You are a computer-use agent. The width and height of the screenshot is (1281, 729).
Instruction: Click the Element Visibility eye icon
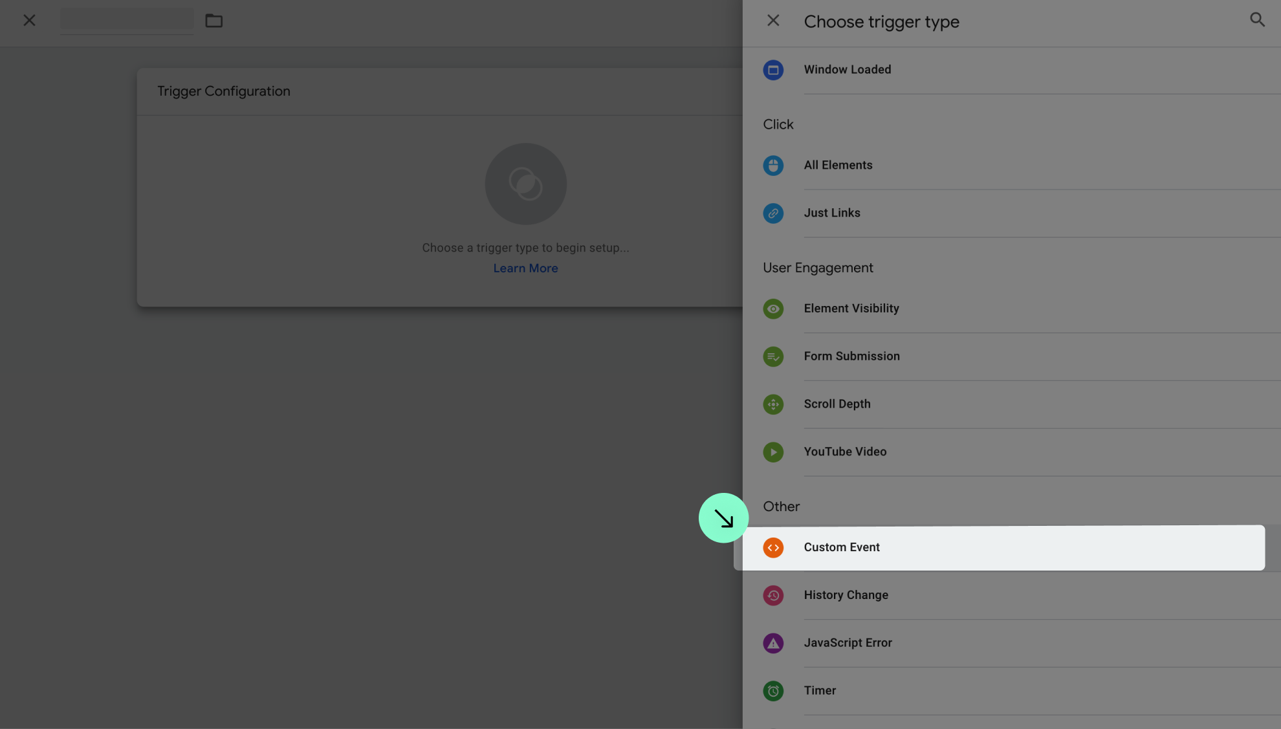click(773, 309)
